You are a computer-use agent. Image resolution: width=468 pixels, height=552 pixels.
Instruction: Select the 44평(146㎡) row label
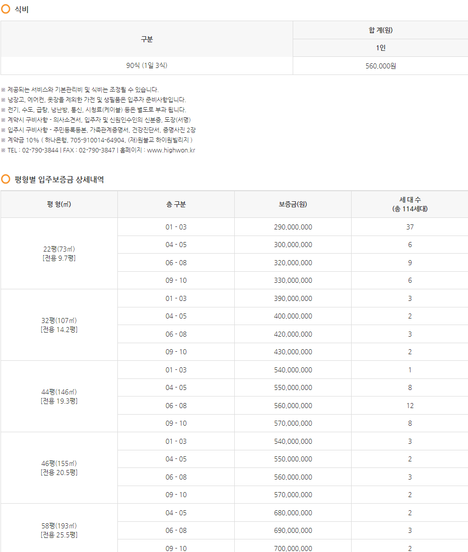click(x=58, y=396)
